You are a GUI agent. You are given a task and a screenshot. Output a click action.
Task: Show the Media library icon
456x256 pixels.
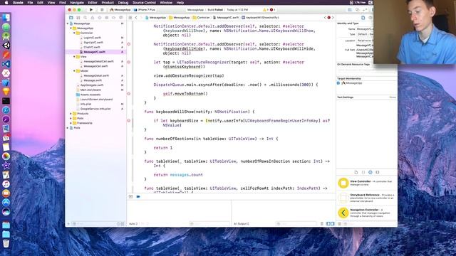click(x=378, y=172)
